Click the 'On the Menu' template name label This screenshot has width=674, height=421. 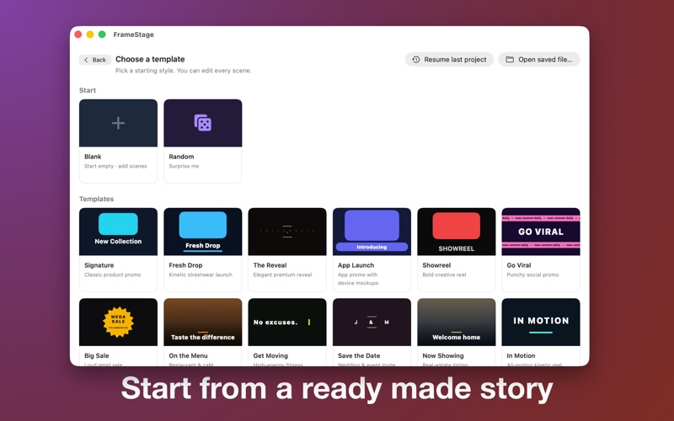[188, 355]
